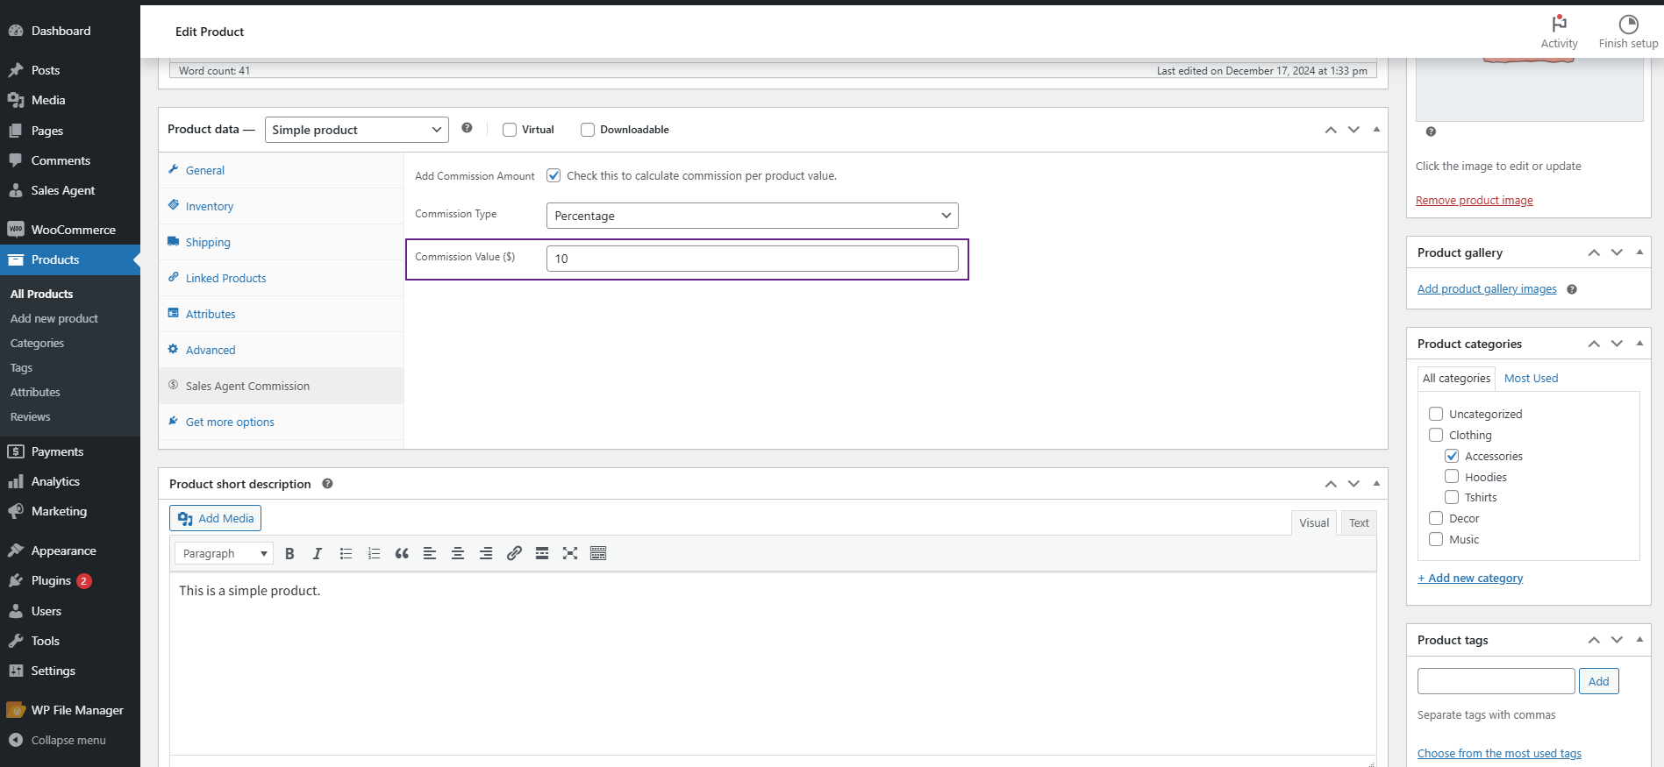Insert a bulleted list
Viewport: 1664px width, 767px height.
(x=346, y=553)
